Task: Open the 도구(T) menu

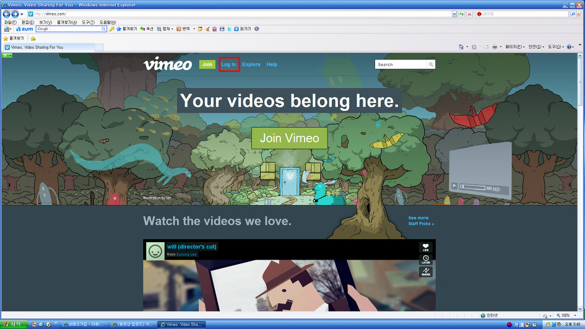Action: 88,22
